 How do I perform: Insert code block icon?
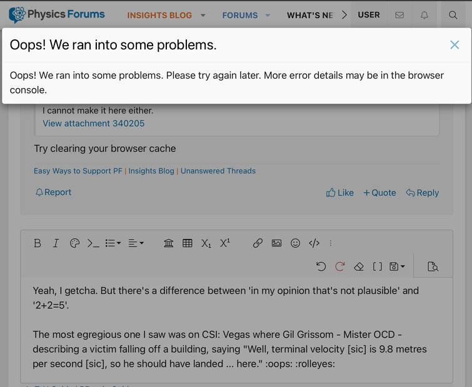click(x=314, y=243)
